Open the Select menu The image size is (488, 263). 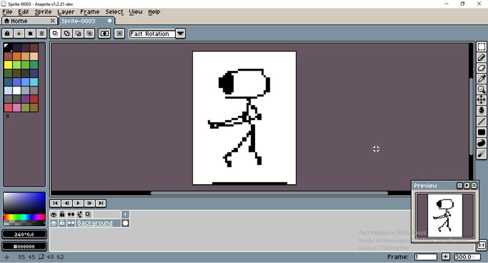(114, 12)
